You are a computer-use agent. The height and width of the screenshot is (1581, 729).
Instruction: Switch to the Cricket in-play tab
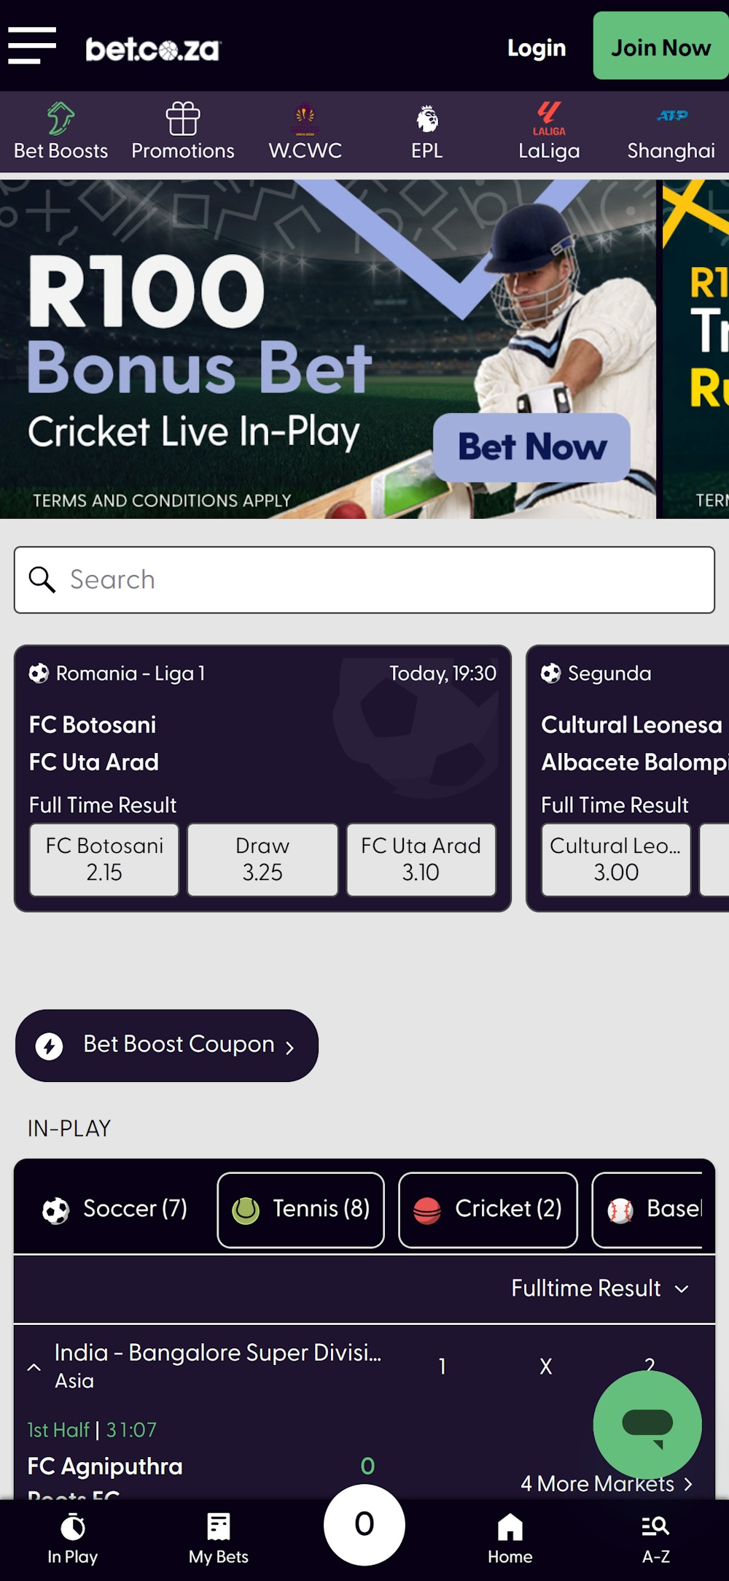[x=487, y=1209]
